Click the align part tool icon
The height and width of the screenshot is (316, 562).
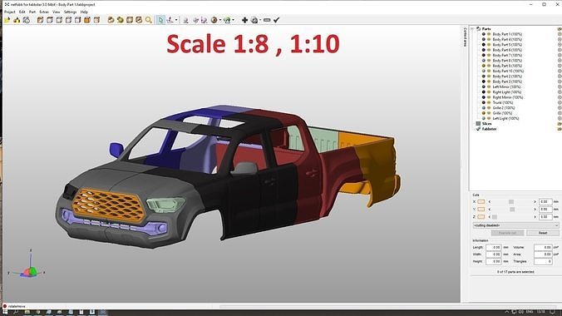tap(170, 20)
